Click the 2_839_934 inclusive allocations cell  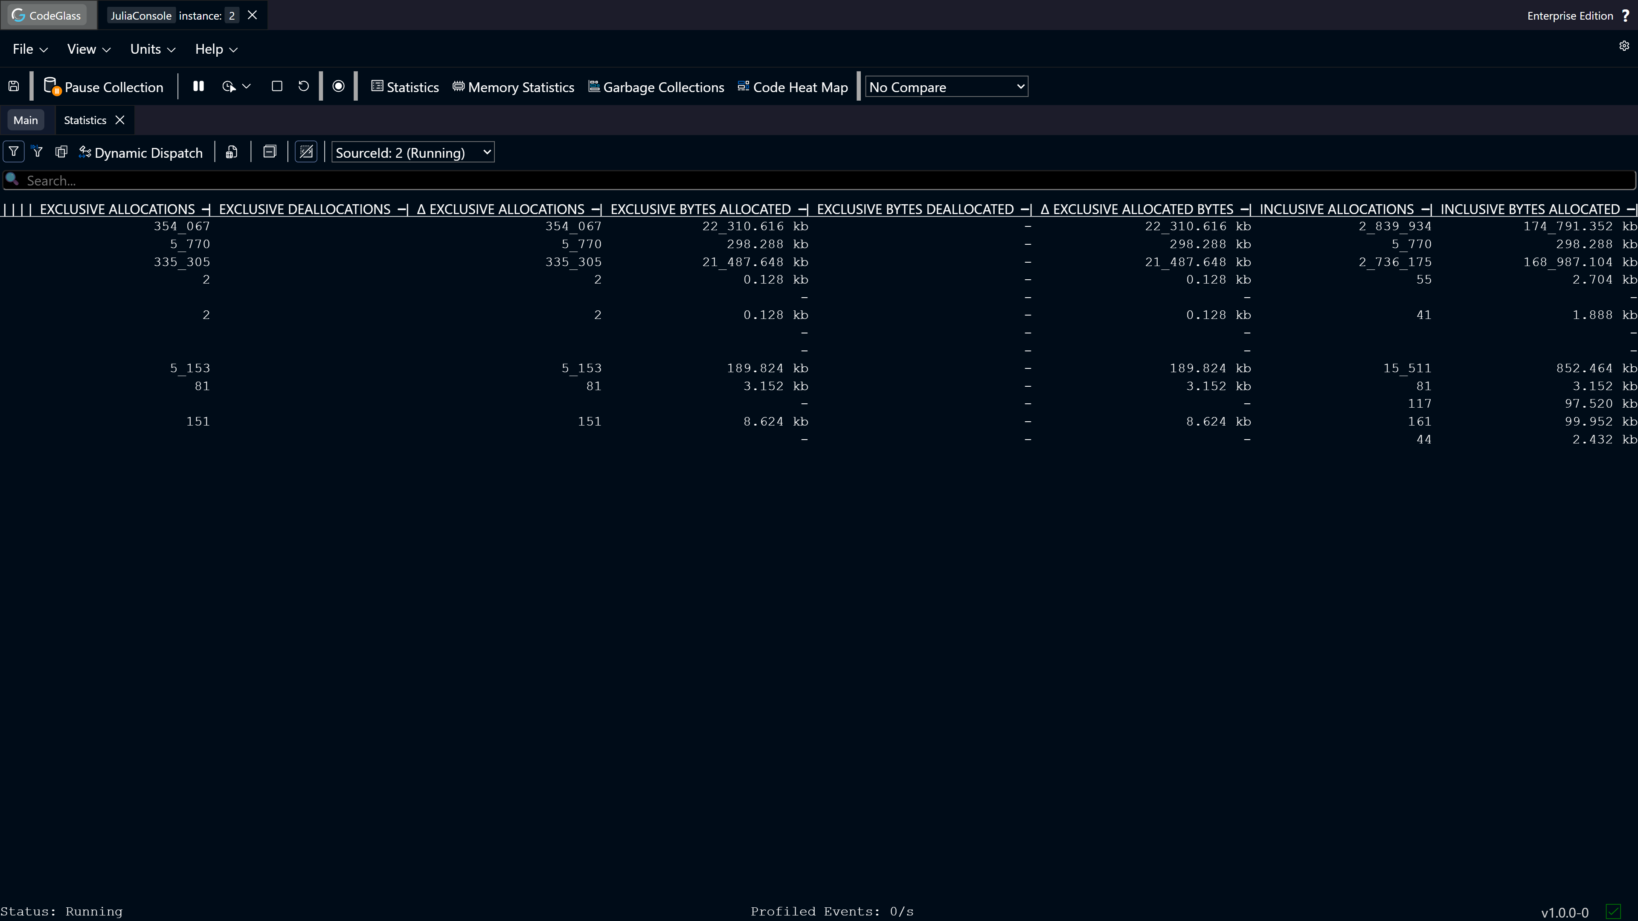(1395, 226)
